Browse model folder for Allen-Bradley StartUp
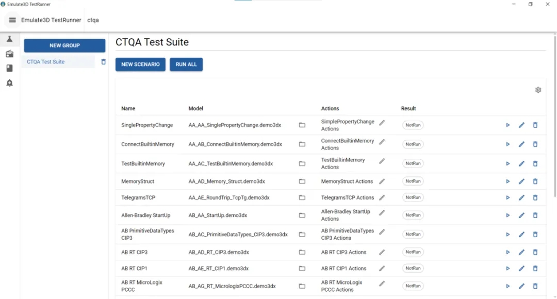 pyautogui.click(x=302, y=215)
